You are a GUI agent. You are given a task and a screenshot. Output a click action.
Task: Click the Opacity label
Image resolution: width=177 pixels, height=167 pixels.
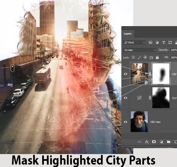pyautogui.click(x=163, y=50)
